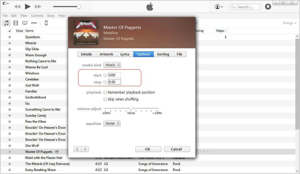Click the volume adjust slider handle
This screenshot has width=300, height=174.
[131, 108]
